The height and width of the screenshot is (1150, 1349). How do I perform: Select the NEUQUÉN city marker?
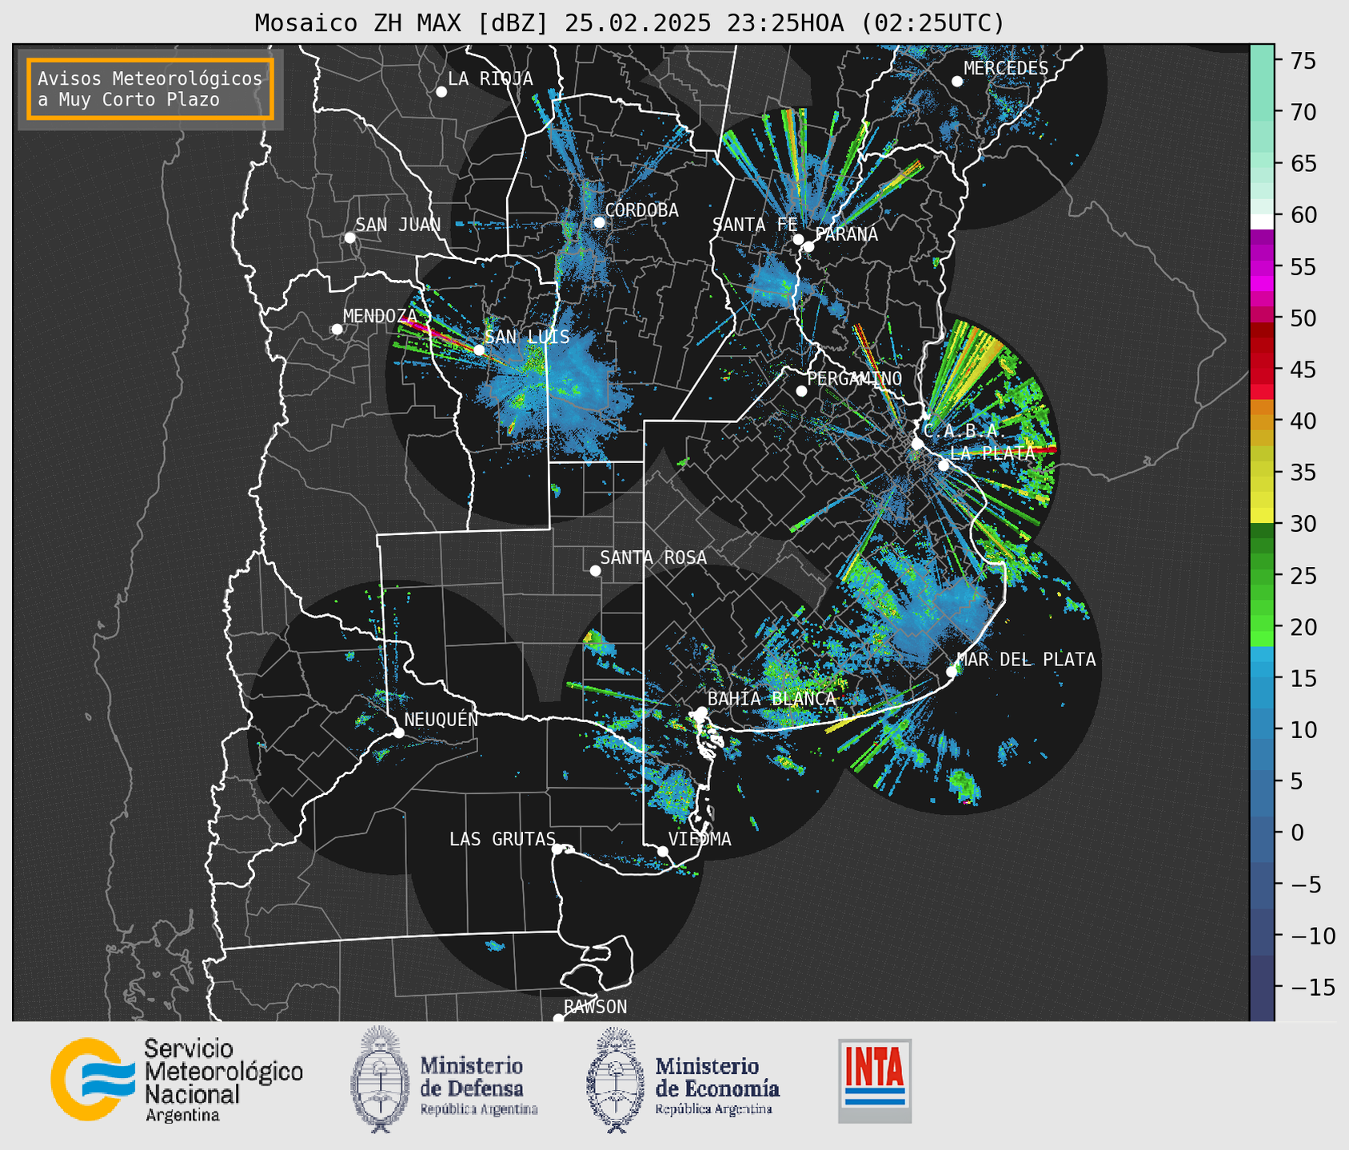[x=398, y=733]
